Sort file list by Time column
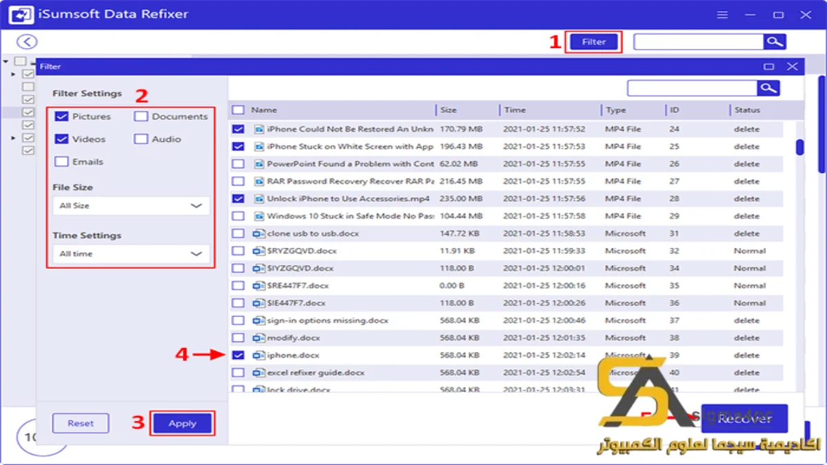The width and height of the screenshot is (827, 465). pyautogui.click(x=515, y=110)
